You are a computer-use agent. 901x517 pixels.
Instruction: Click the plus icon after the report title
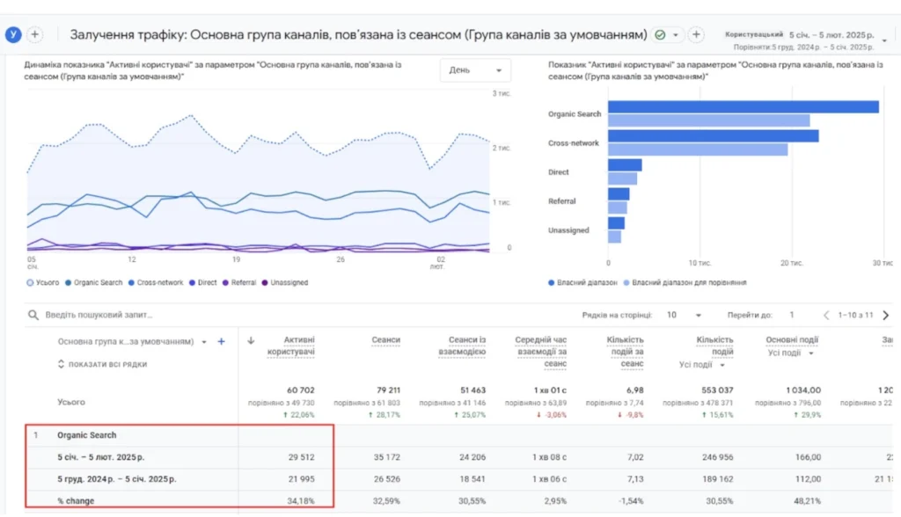pyautogui.click(x=696, y=34)
